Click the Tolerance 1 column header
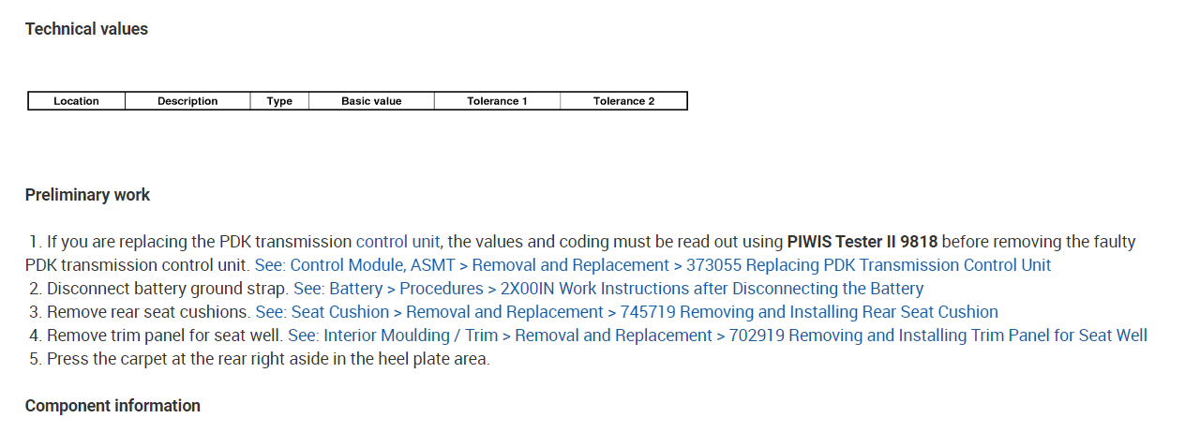 (x=497, y=101)
